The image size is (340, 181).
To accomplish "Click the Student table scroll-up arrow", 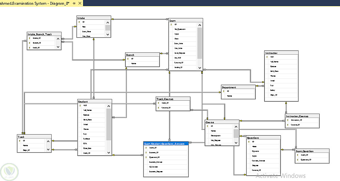I will (109, 106).
